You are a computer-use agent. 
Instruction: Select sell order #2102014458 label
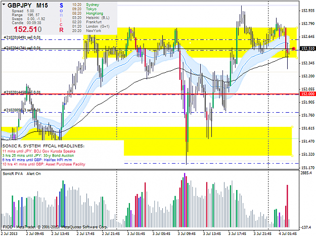[x=22, y=92]
